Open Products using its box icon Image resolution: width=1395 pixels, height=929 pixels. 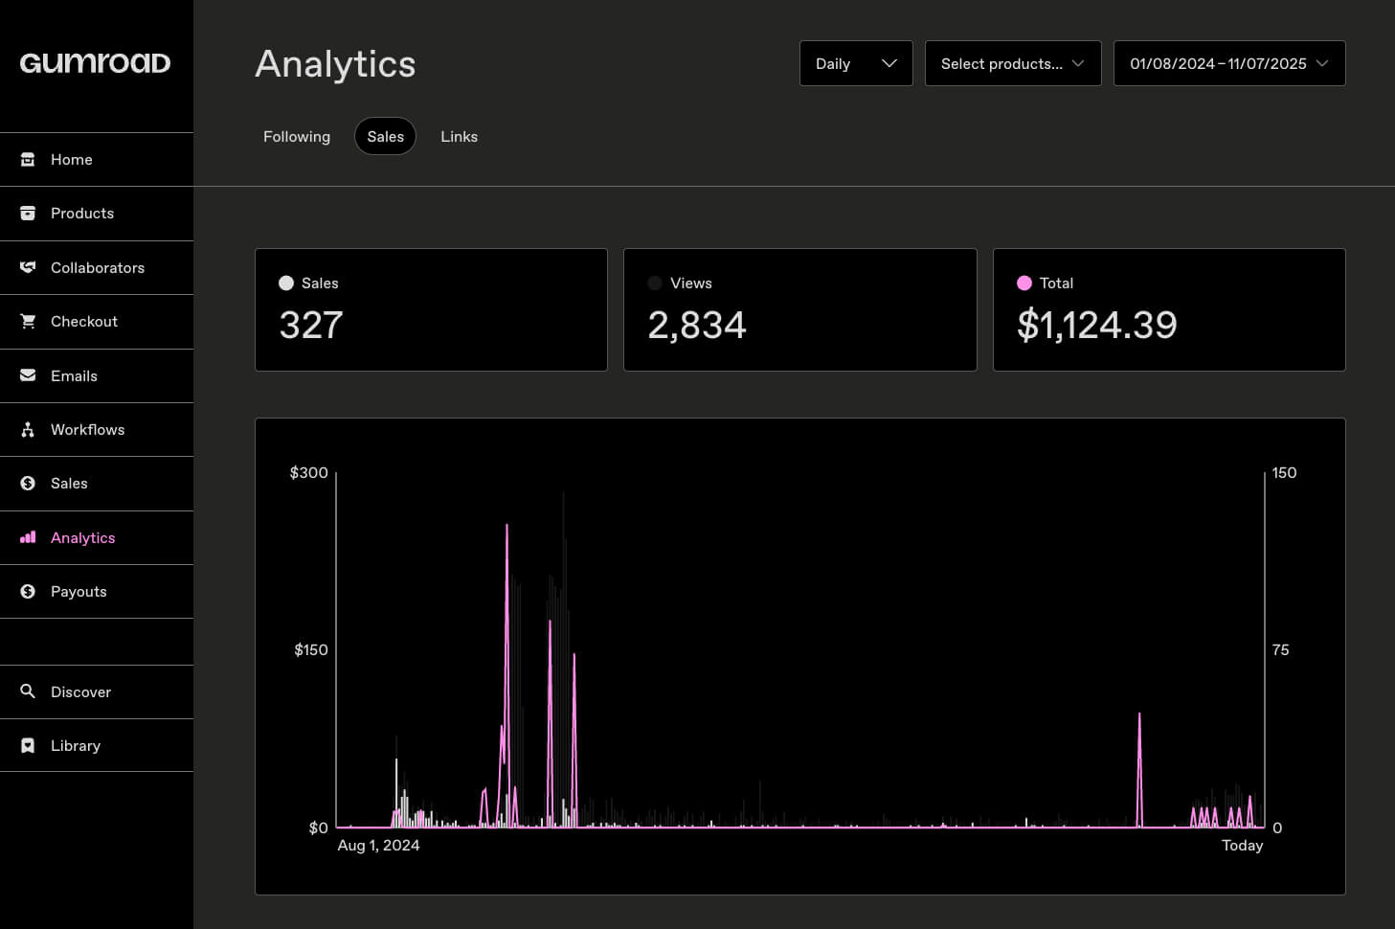[x=28, y=213]
